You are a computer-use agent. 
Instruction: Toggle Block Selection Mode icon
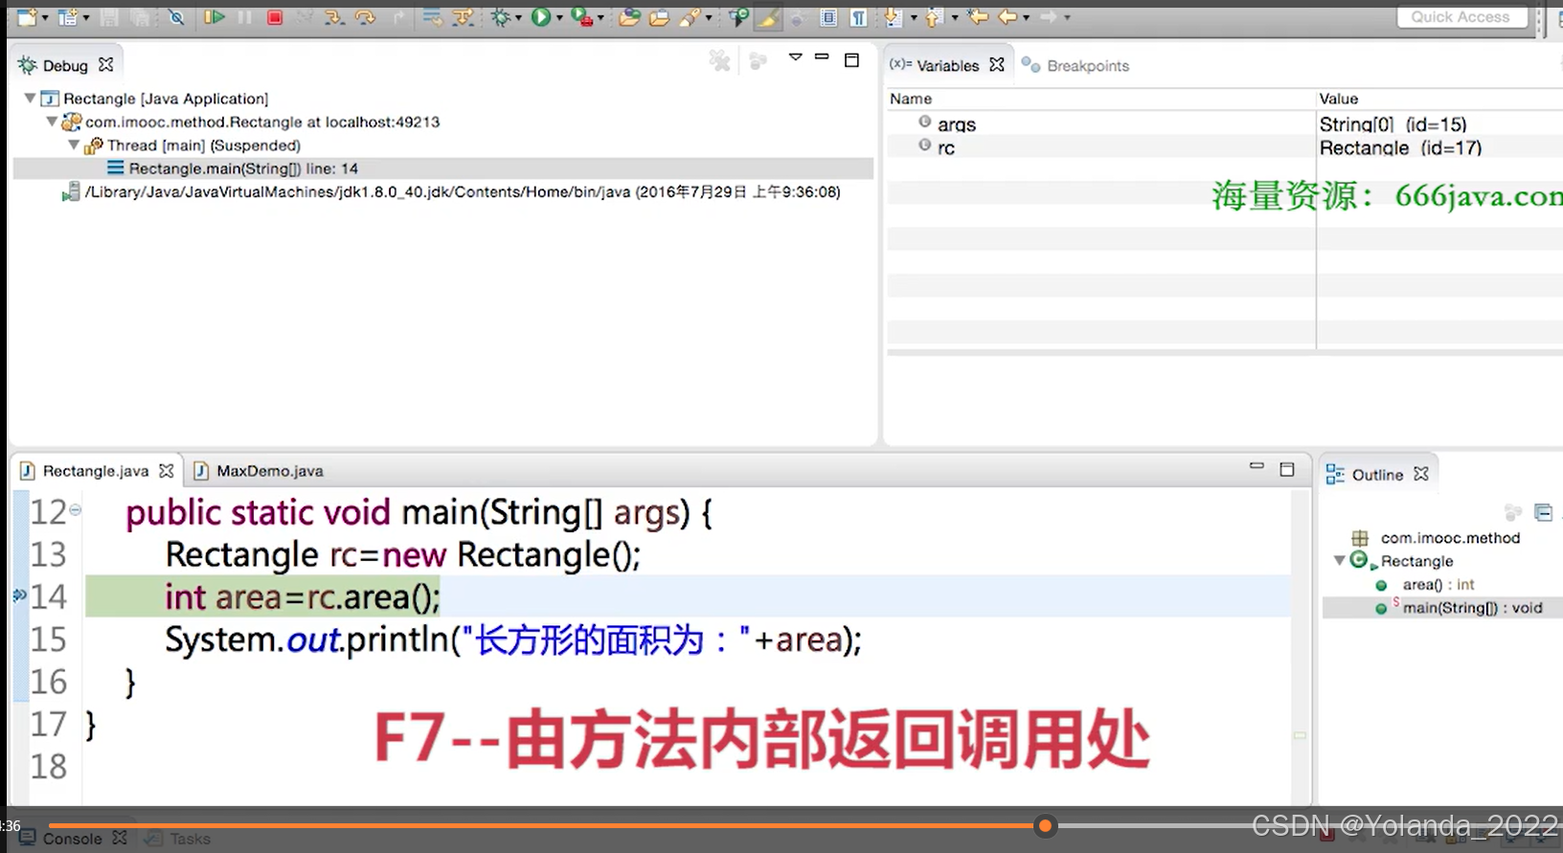point(828,17)
